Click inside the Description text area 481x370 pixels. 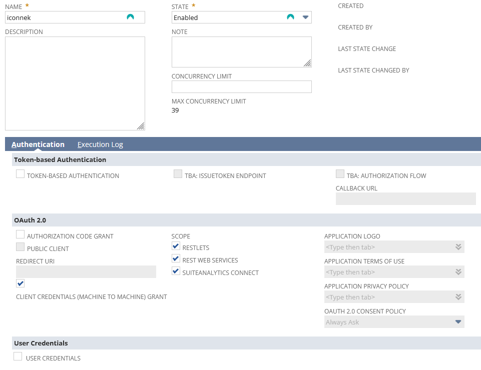pos(75,83)
